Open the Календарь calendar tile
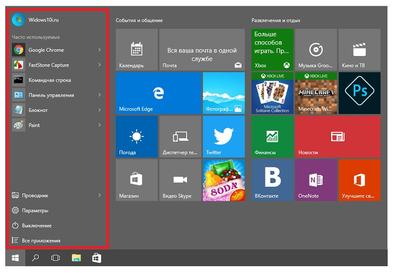This screenshot has height=273, width=395. [x=136, y=50]
